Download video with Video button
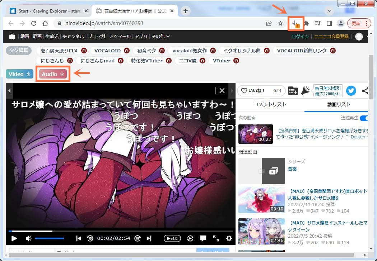 19,74
